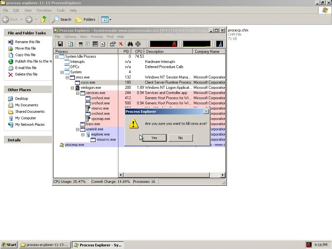Open Process Explorer Find menu
Viewport: 332px width, 249px height.
(110, 37)
